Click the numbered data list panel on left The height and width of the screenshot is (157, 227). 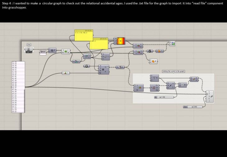[18, 86]
